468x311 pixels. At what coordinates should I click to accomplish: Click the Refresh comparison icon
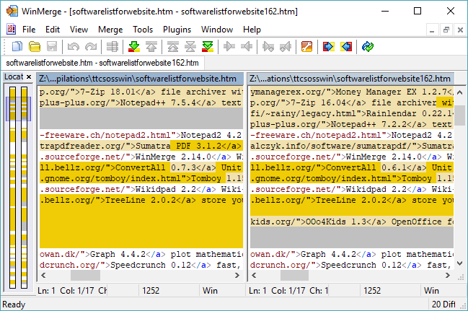[368, 47]
